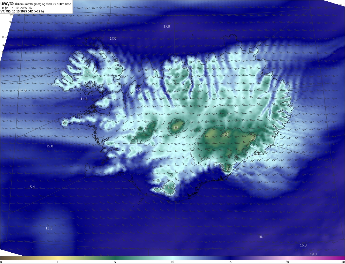The width and height of the screenshot is (345, 264).
Task: Click the colorbar tick label 1
Action: pos(58,262)
